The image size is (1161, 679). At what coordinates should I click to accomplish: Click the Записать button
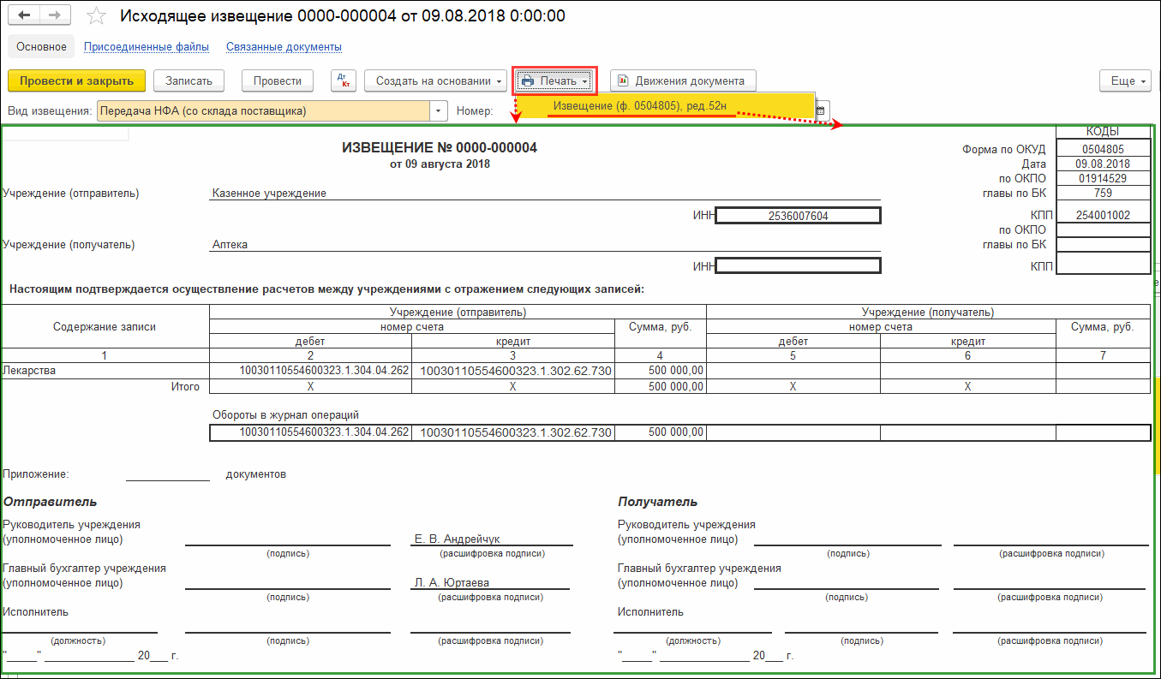[189, 80]
